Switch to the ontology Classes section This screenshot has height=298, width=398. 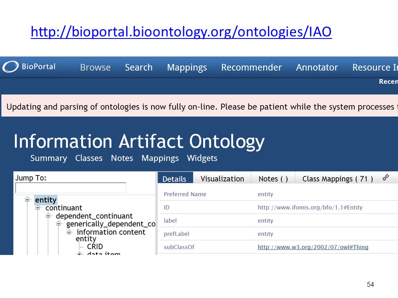(x=89, y=158)
